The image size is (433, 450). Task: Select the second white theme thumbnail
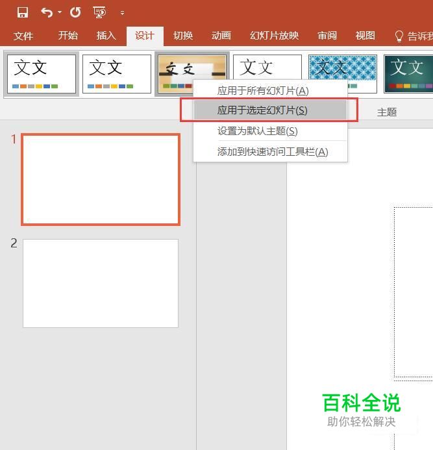(117, 74)
